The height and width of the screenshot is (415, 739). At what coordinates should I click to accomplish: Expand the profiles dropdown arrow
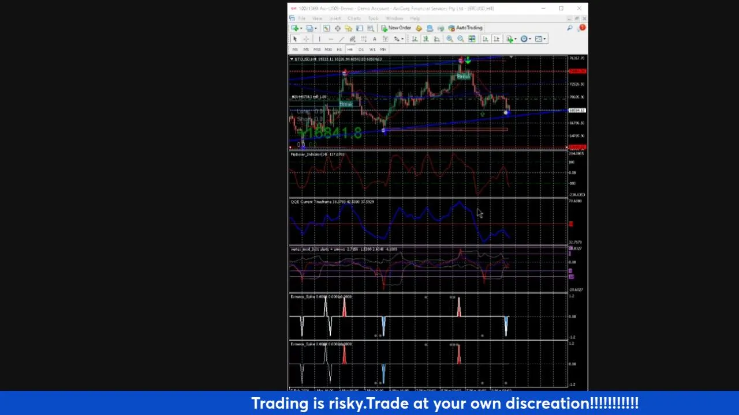tap(316, 28)
